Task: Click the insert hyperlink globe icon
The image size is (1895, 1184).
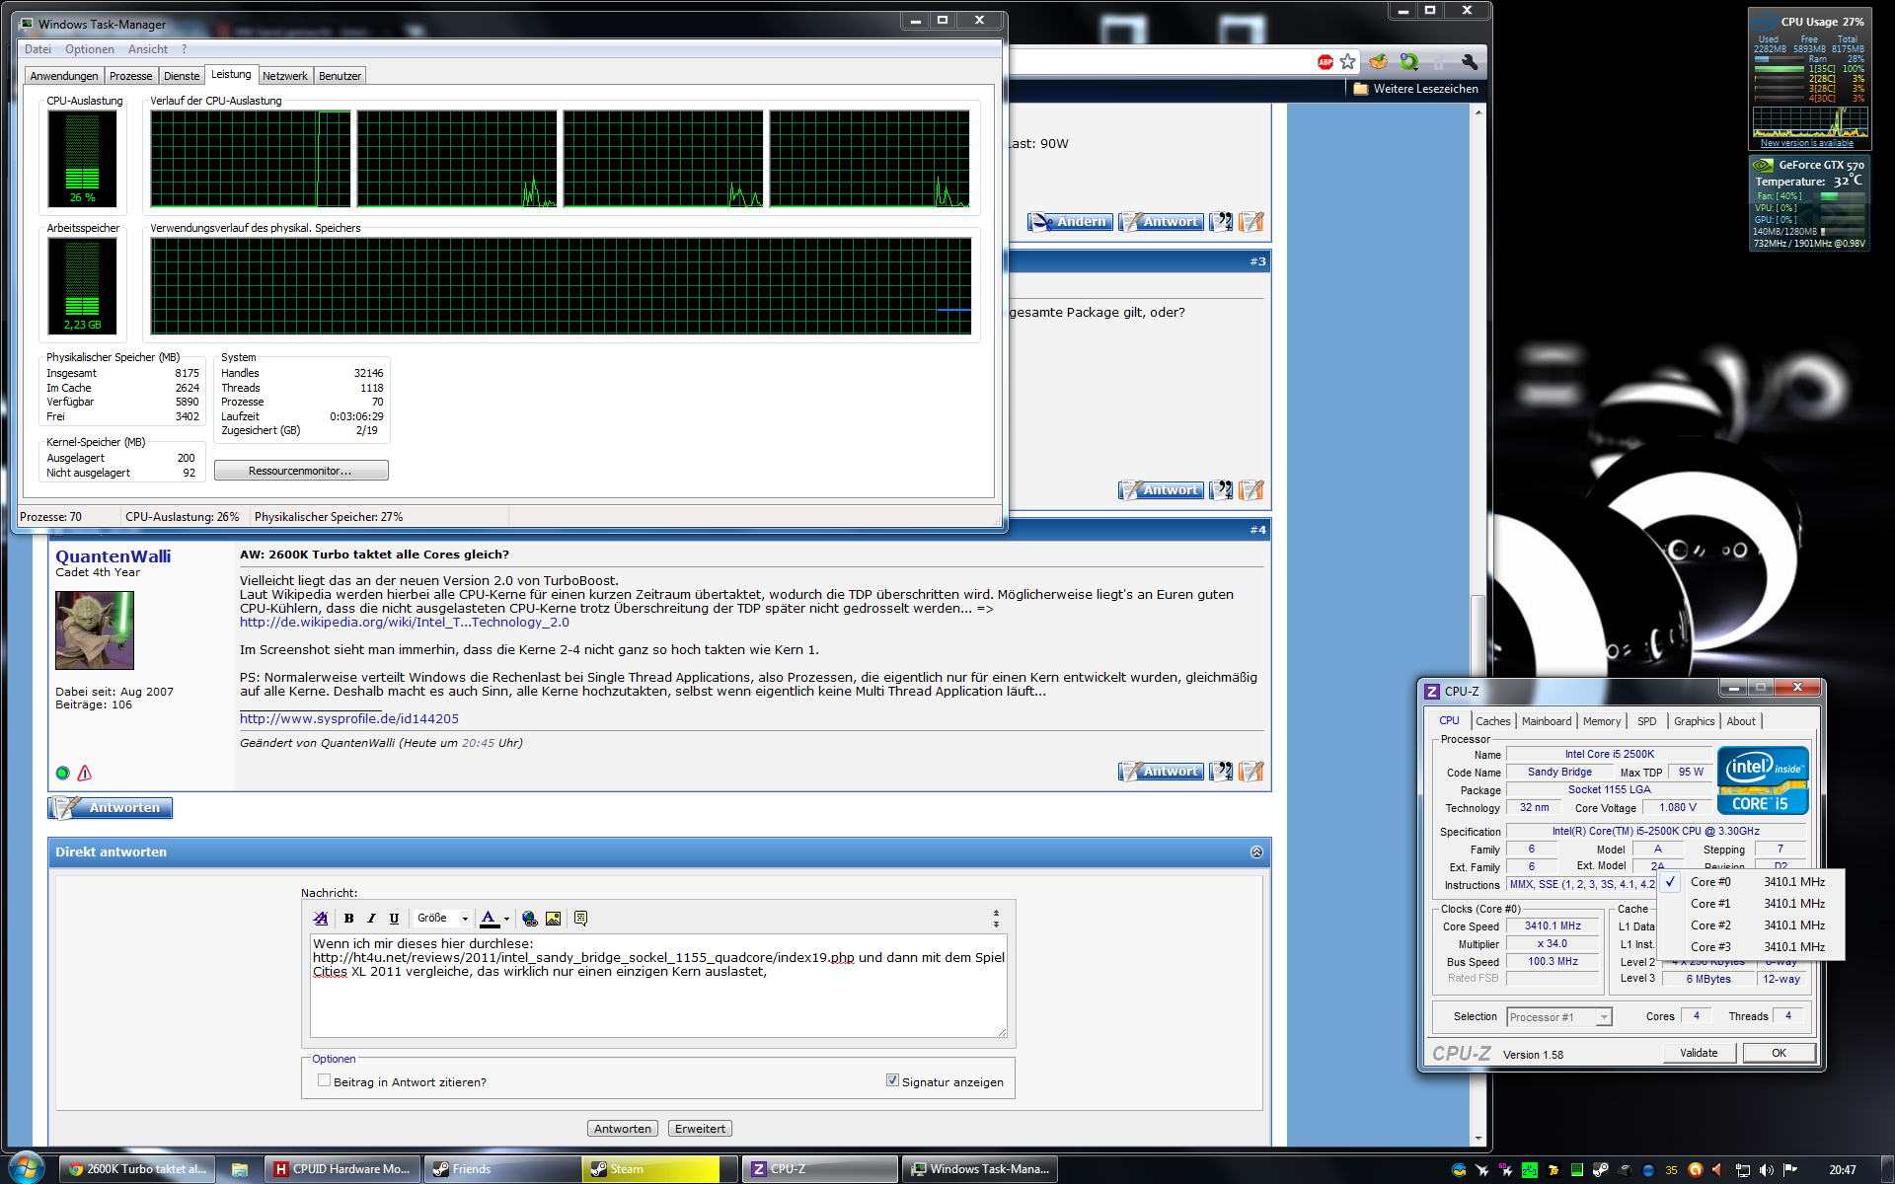Action: tap(530, 919)
